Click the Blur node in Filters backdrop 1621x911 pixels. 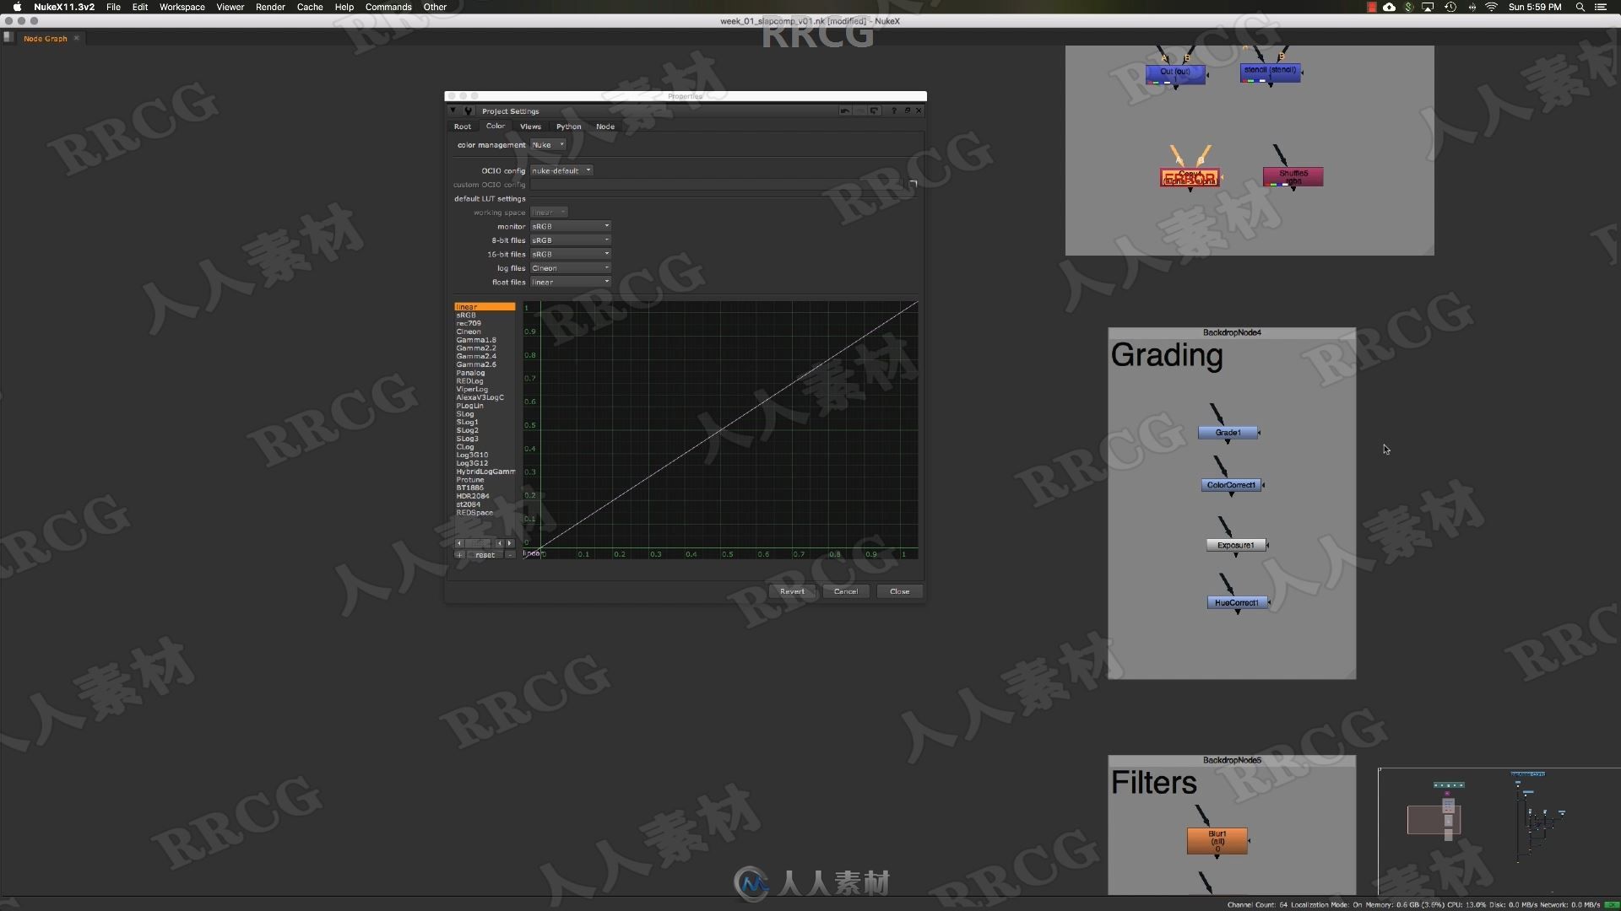tap(1217, 842)
